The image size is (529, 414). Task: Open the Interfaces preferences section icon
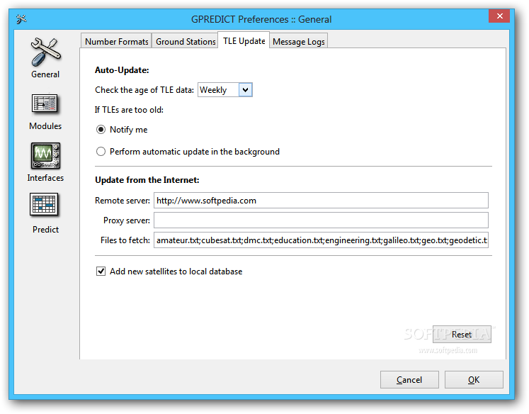[x=45, y=155]
